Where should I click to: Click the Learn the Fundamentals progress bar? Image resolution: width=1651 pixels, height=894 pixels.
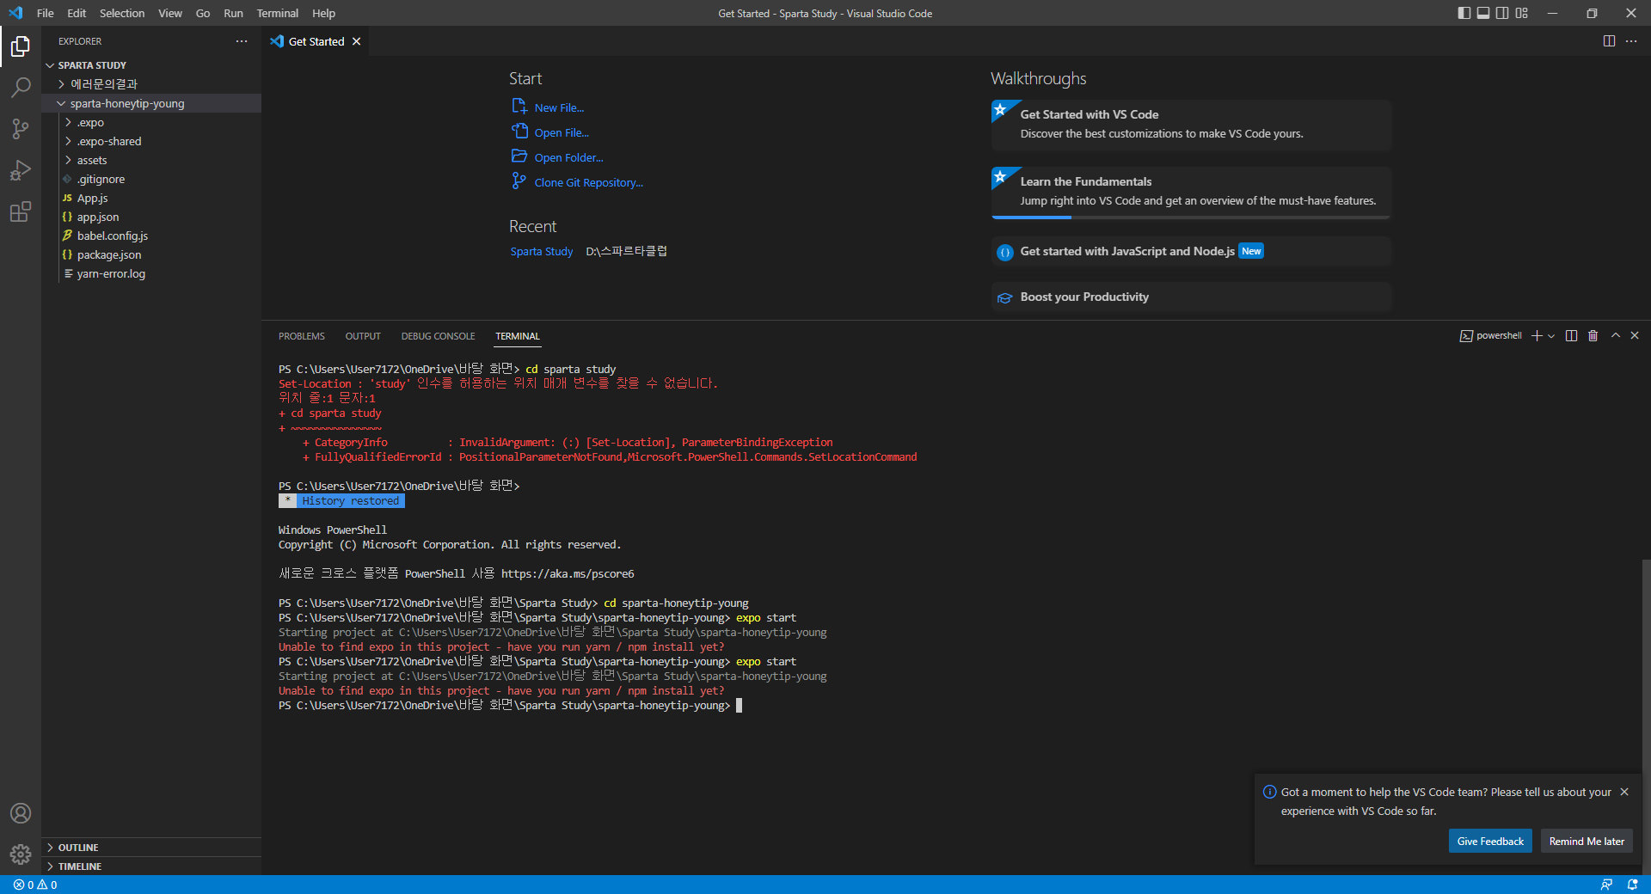1191,217
